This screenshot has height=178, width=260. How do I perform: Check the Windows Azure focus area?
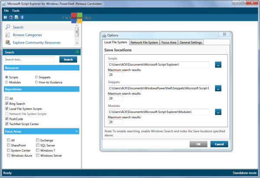click(9, 155)
